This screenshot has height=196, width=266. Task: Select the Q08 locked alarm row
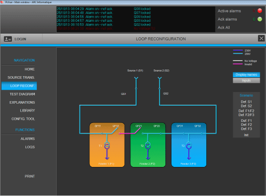click(136, 9)
